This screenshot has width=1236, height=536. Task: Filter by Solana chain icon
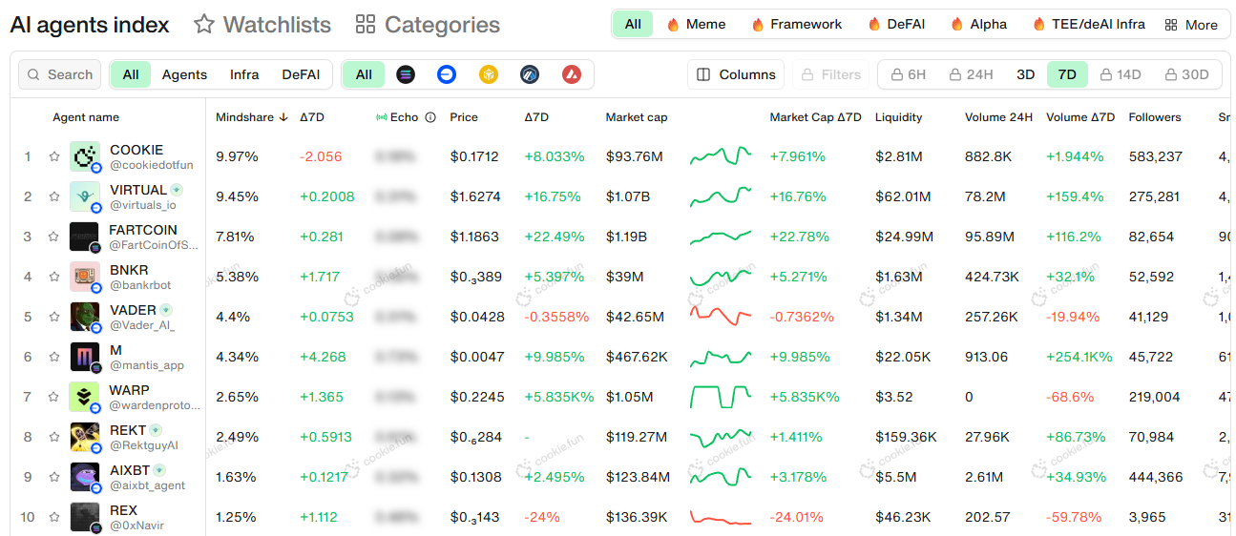coord(406,74)
